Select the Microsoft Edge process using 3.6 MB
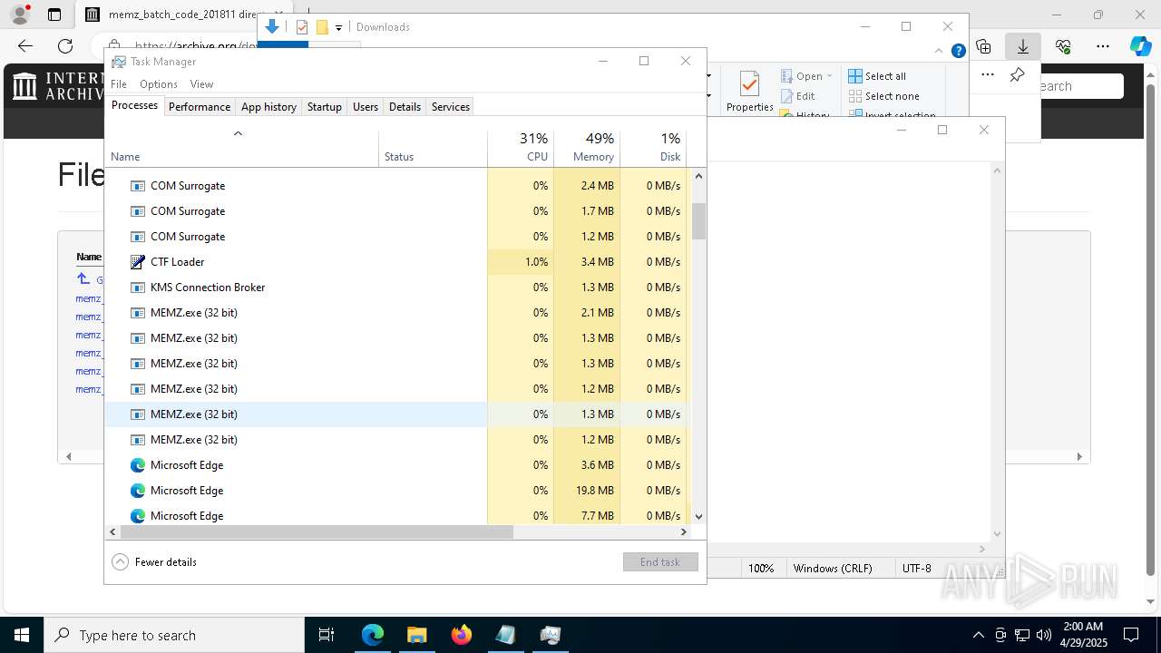 pyautogui.click(x=396, y=465)
